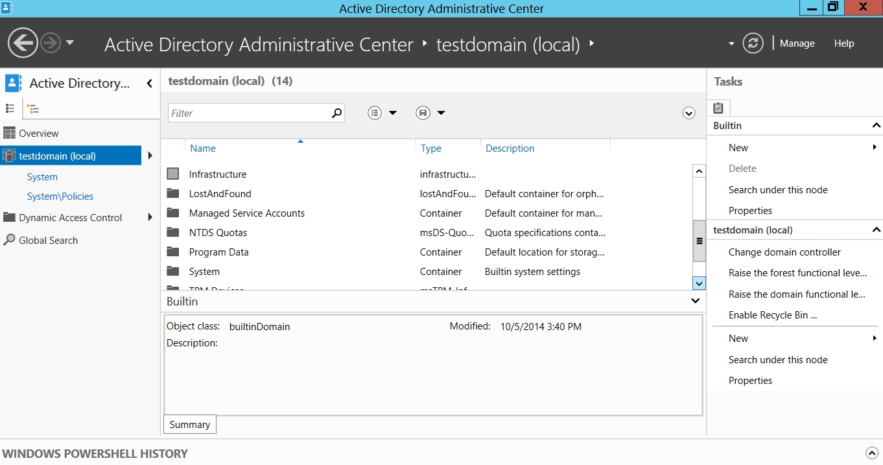The width and height of the screenshot is (883, 465).
Task: Click the Active Directory navigation pane icon
Action: (13, 83)
